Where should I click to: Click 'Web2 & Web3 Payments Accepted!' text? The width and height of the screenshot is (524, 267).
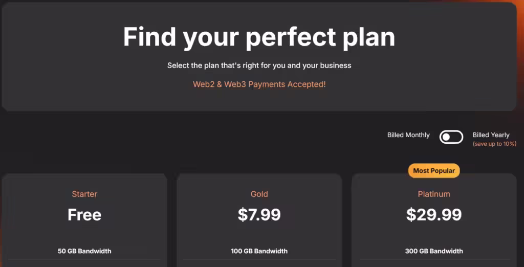259,84
